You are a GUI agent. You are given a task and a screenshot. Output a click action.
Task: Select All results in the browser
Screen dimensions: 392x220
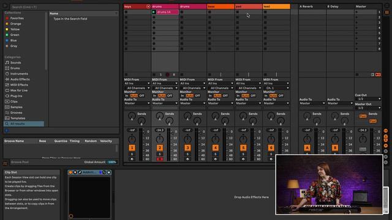24,123
